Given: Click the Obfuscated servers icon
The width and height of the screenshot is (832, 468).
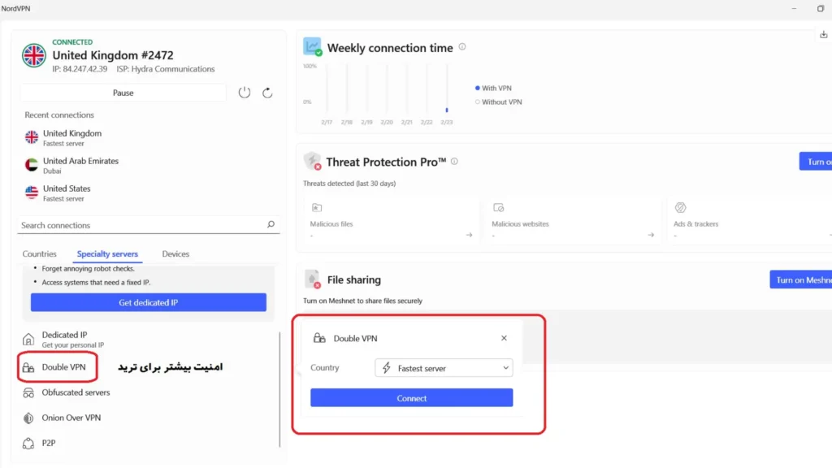Looking at the screenshot, I should 28,392.
